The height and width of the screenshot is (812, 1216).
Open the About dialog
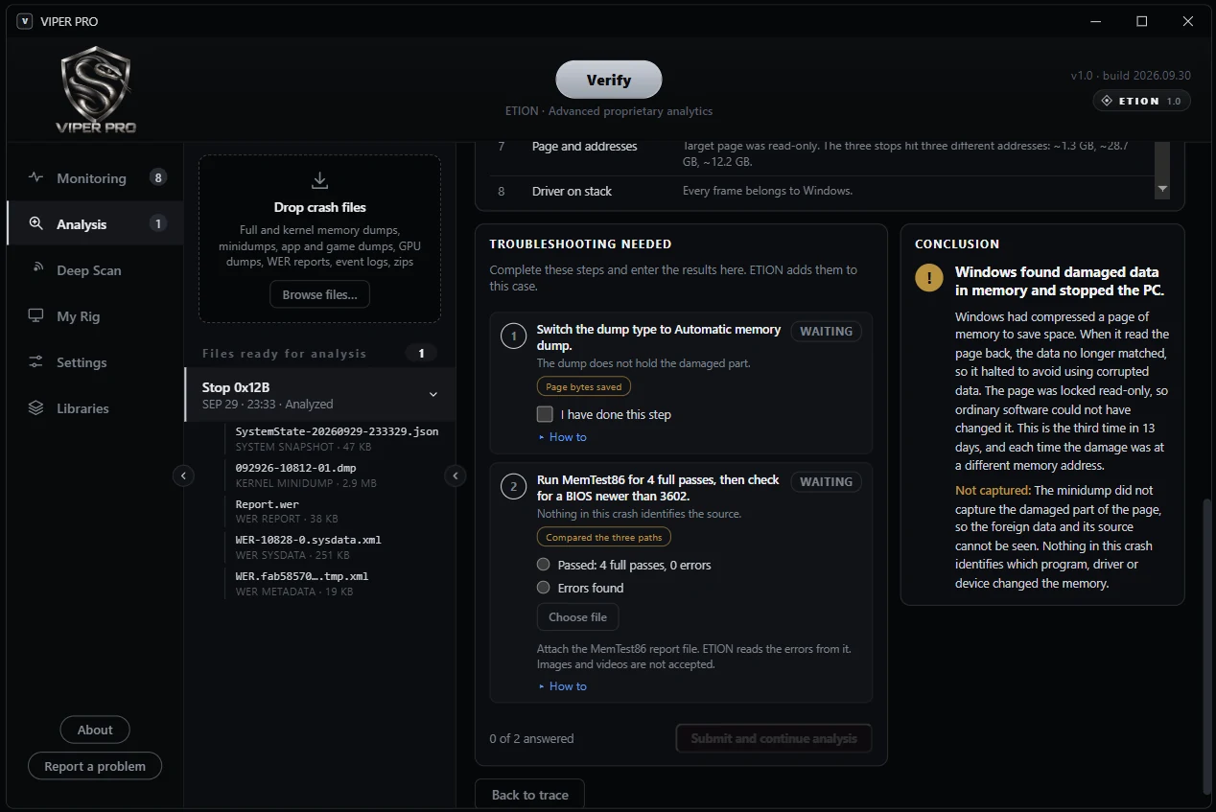click(x=95, y=730)
